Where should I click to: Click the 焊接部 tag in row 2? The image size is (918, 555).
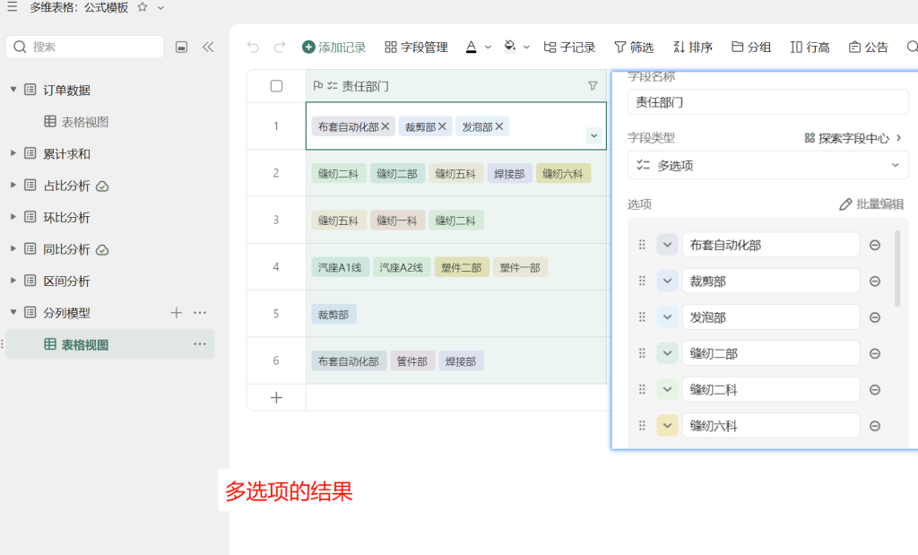(509, 174)
